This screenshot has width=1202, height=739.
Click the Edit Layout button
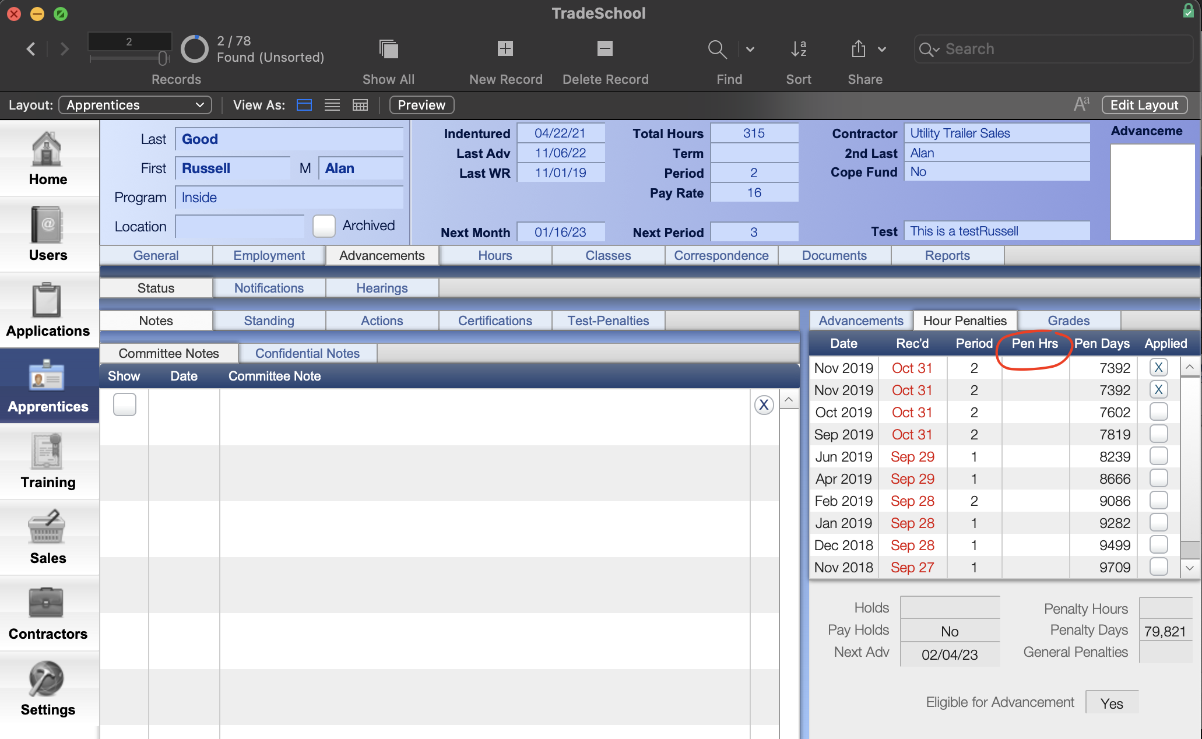tap(1144, 105)
